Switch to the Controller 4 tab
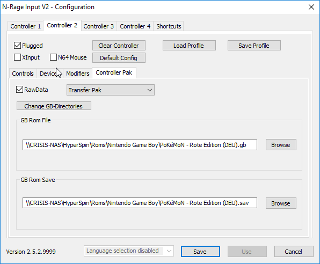This screenshot has height=264, width=320. coord(135,26)
